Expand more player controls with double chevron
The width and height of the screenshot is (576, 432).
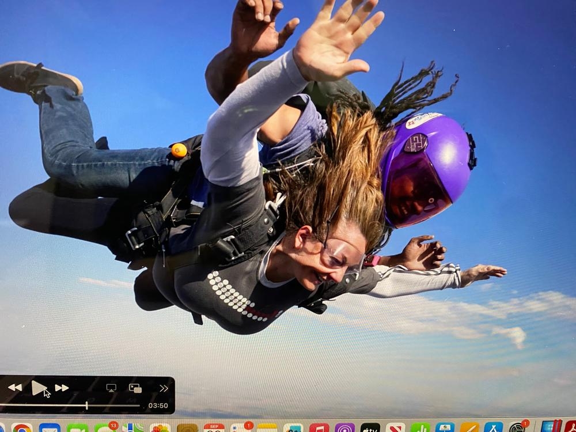click(x=164, y=388)
